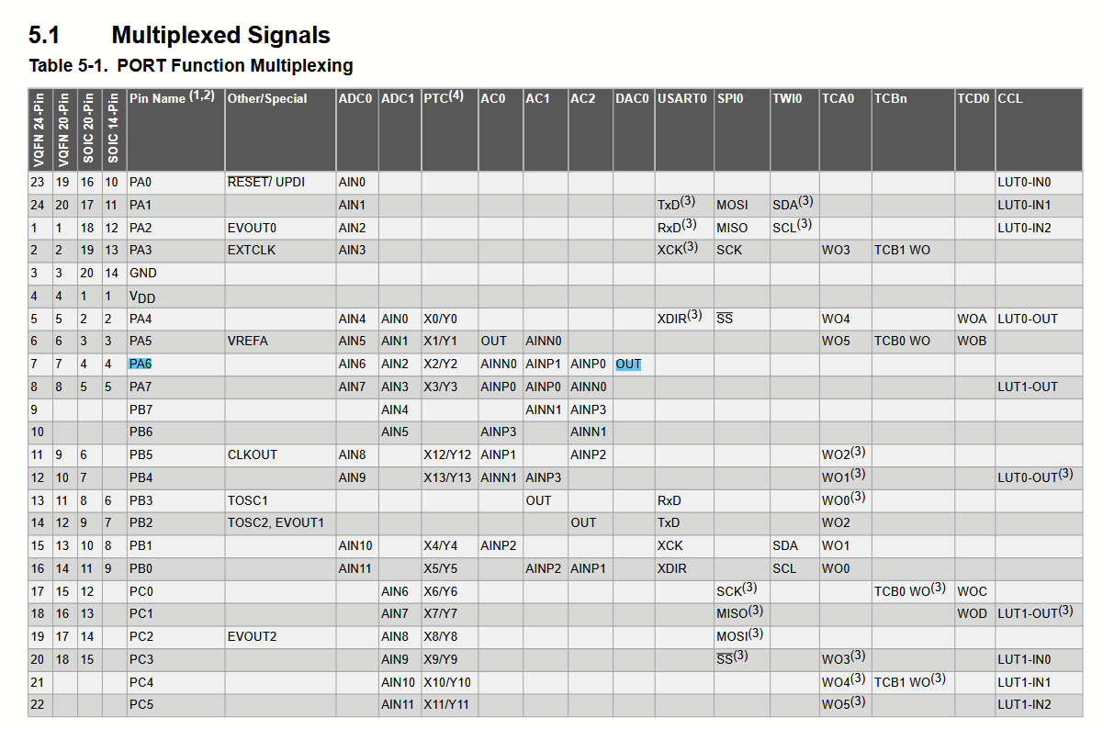This screenshot has height=729, width=1103.
Task: Click the LUT0-OUT cell in PA4 row
Action: [x=1028, y=320]
